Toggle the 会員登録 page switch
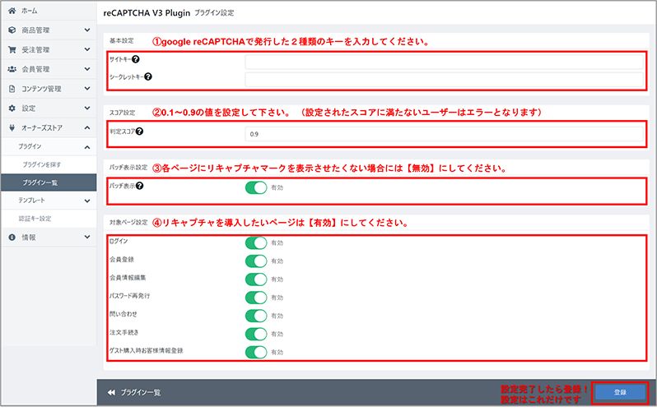Screen dimensions: 657x411 click(256, 261)
